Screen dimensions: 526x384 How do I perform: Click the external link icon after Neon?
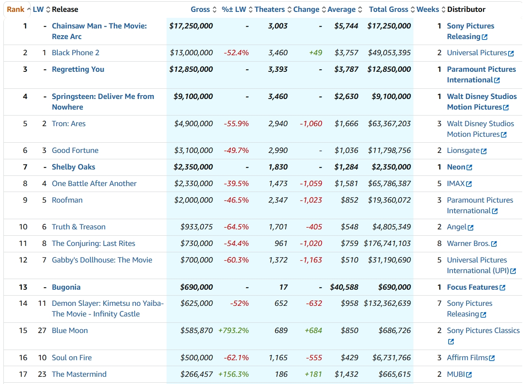[469, 168]
